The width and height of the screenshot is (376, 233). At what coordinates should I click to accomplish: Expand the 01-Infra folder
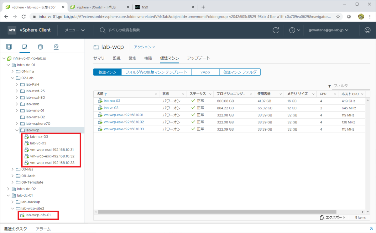click(13, 71)
